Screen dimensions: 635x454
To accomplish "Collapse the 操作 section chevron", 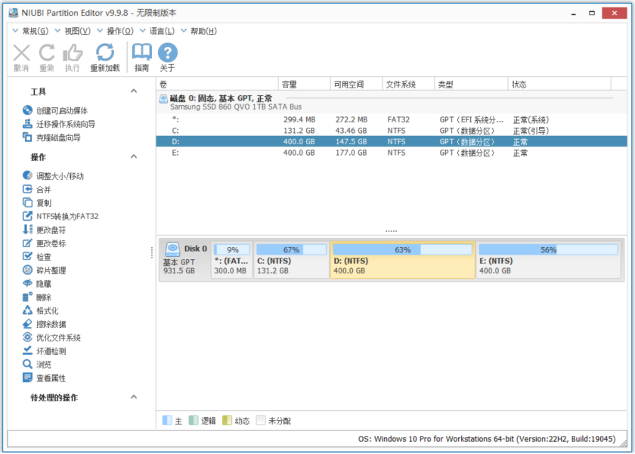I will (x=134, y=157).
